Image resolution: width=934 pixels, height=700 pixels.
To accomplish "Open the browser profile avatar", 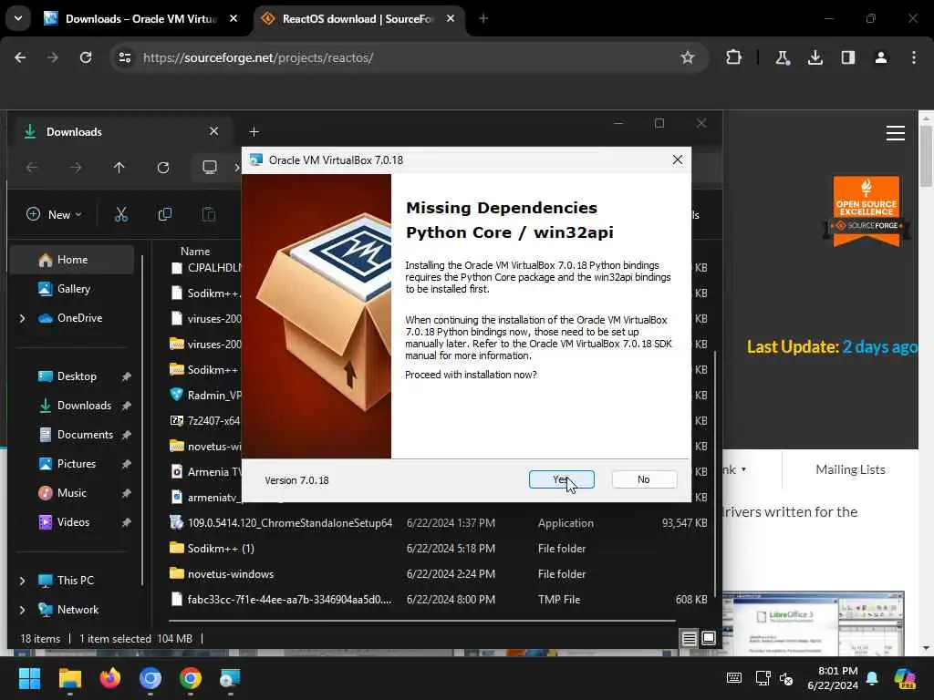I will pyautogui.click(x=881, y=57).
